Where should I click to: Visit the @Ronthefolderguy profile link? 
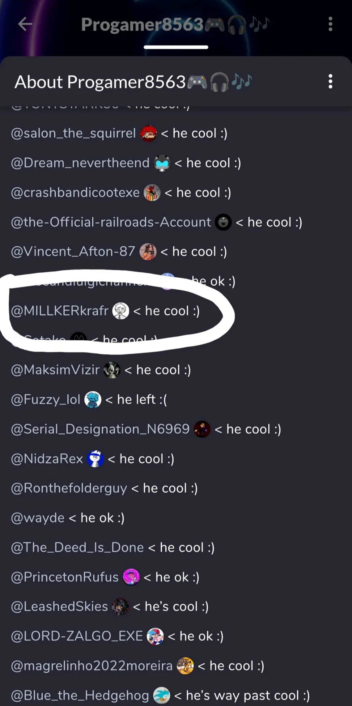pyautogui.click(x=69, y=488)
